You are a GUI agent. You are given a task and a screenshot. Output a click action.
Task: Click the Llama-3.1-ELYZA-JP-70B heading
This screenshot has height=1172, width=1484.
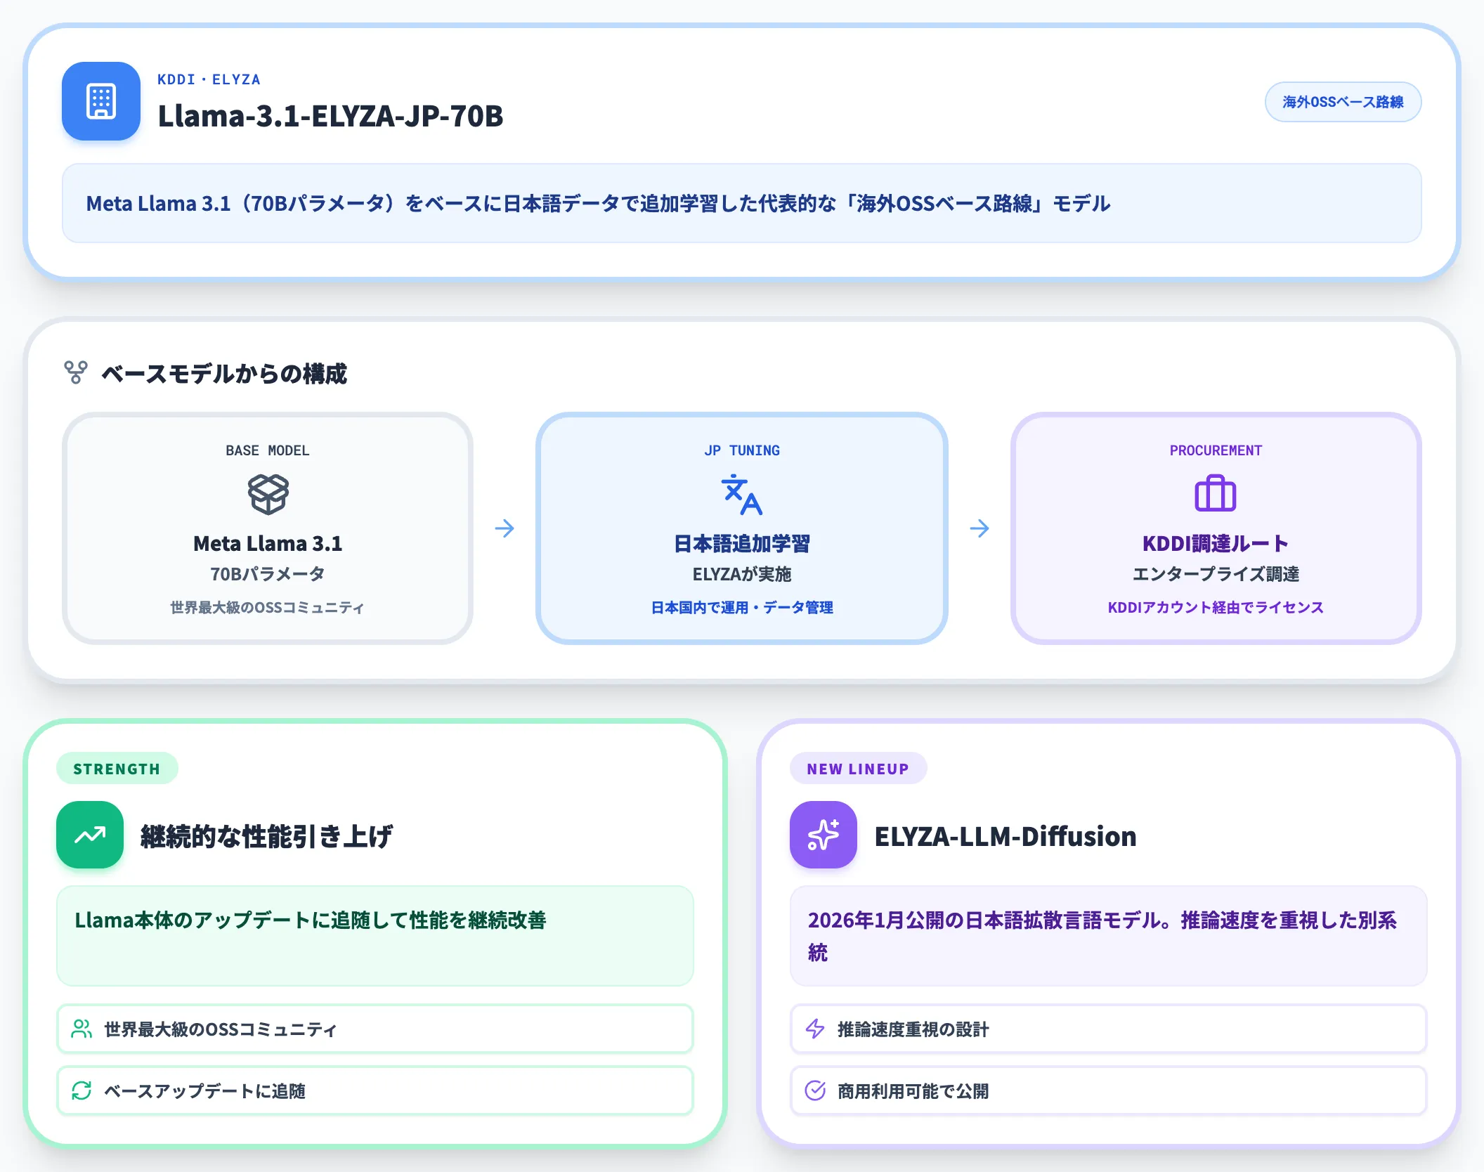tap(330, 116)
